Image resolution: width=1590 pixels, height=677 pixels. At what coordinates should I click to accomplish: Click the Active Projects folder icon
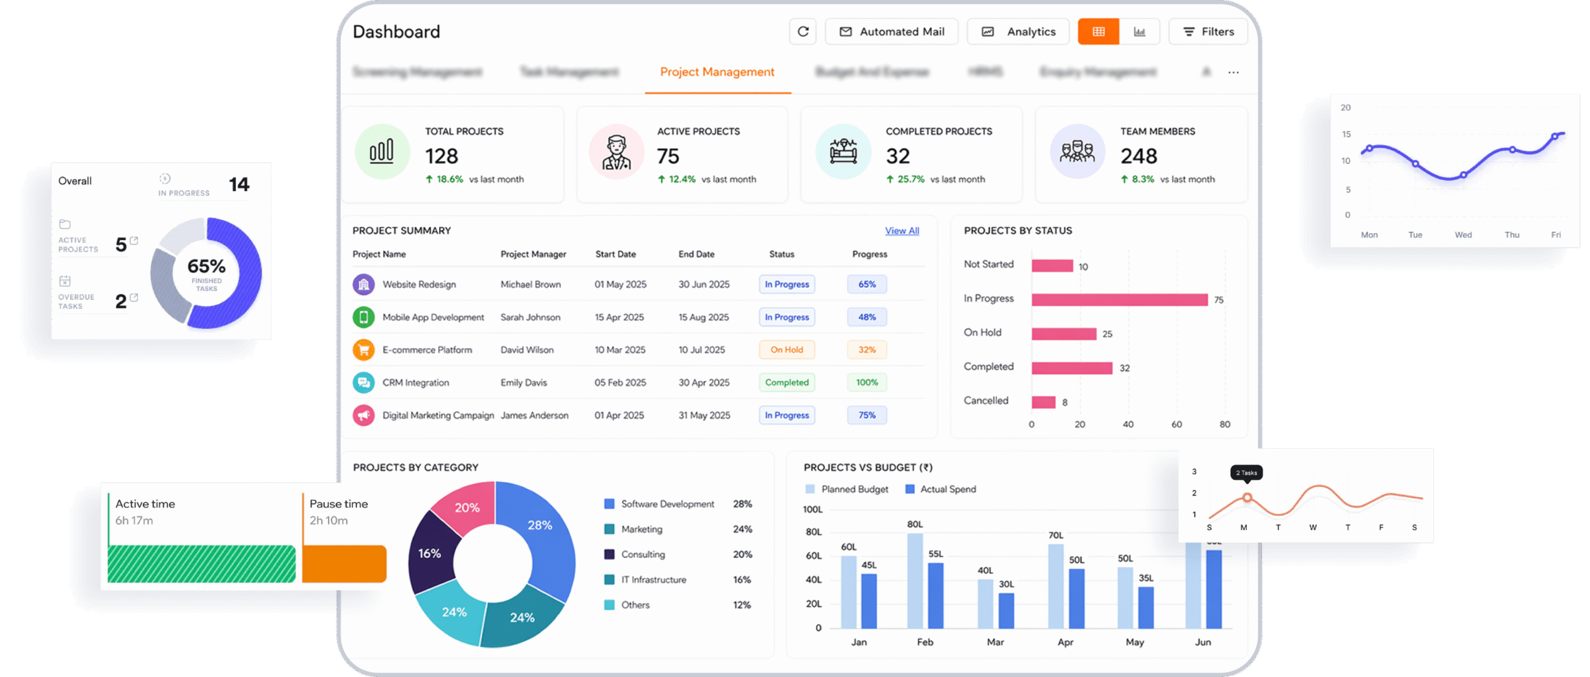pos(65,224)
